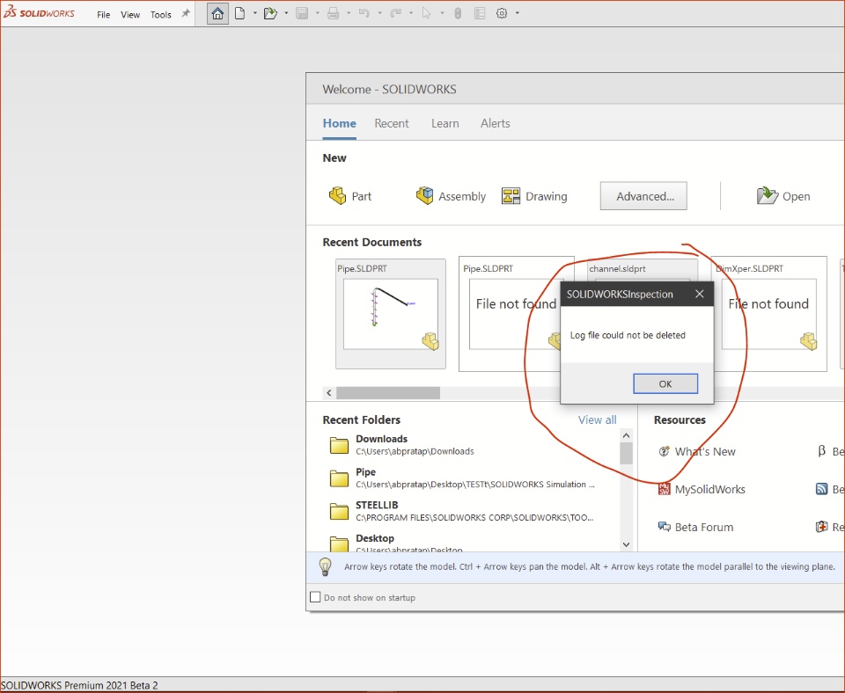
Task: Create a new Part document
Action: 350,196
